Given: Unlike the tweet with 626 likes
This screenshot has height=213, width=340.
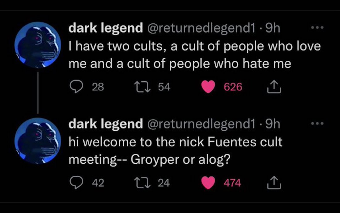Looking at the screenshot, I should point(208,87).
